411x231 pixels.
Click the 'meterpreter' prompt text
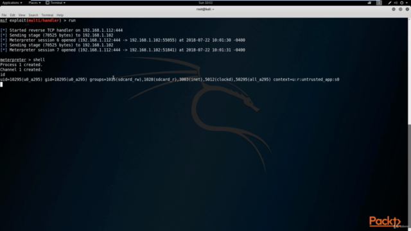coord(13,60)
